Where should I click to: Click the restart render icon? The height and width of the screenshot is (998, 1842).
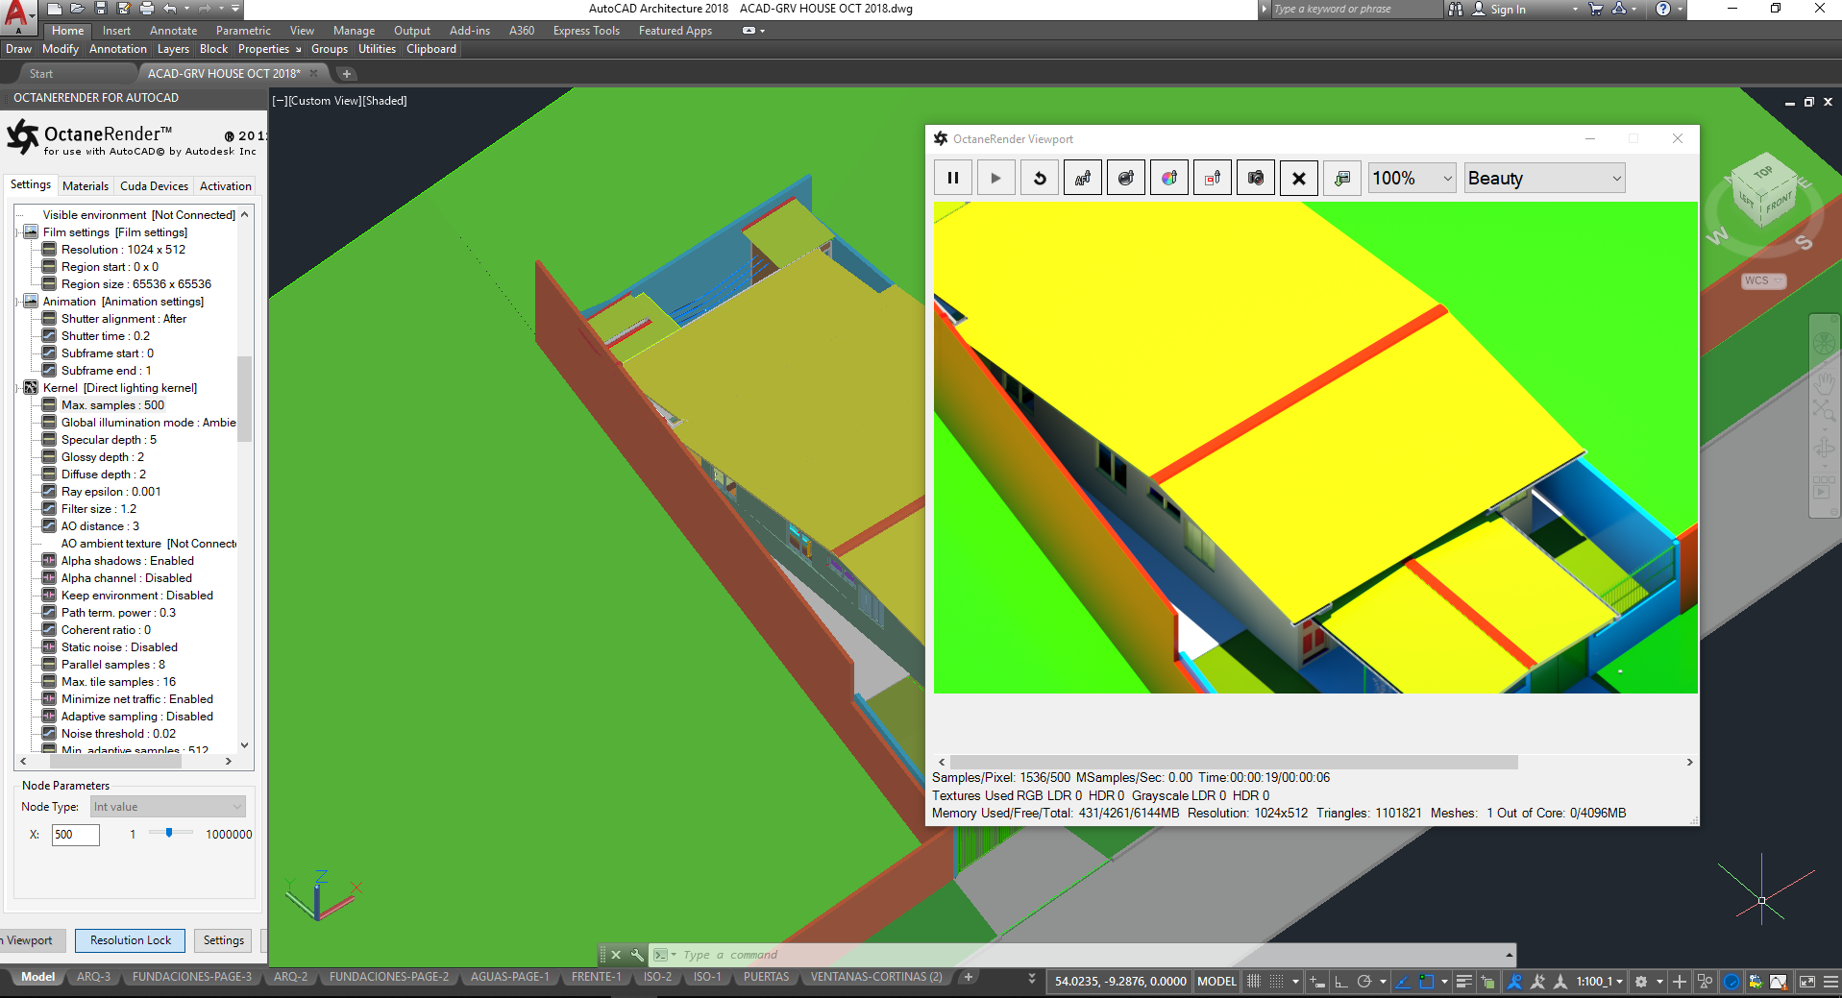pos(1040,178)
